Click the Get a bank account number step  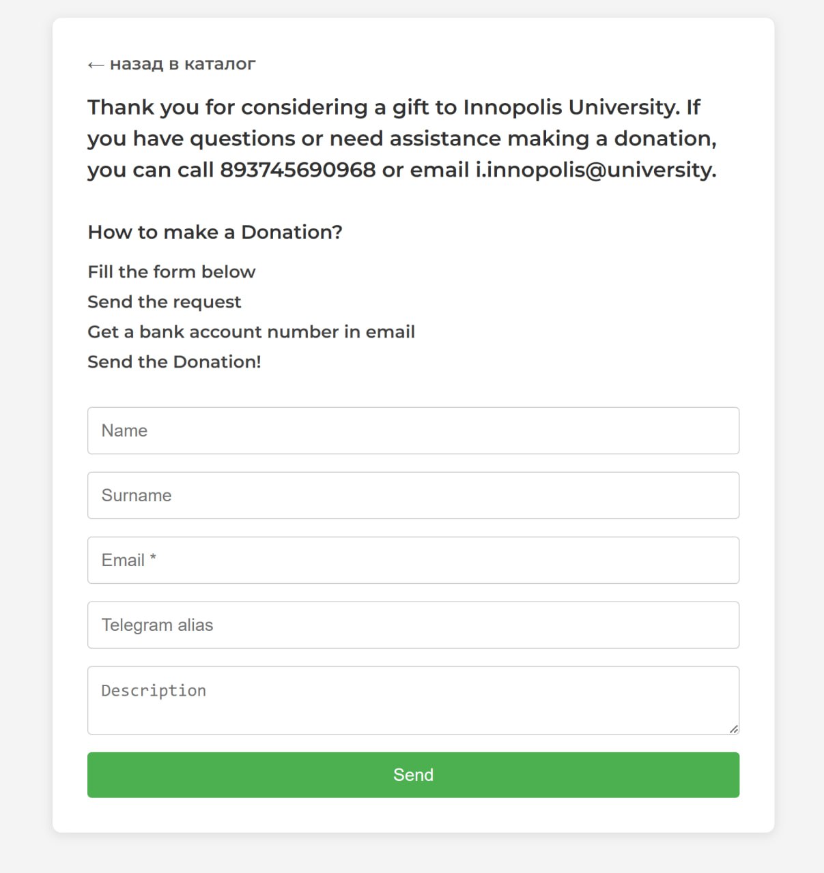click(251, 331)
